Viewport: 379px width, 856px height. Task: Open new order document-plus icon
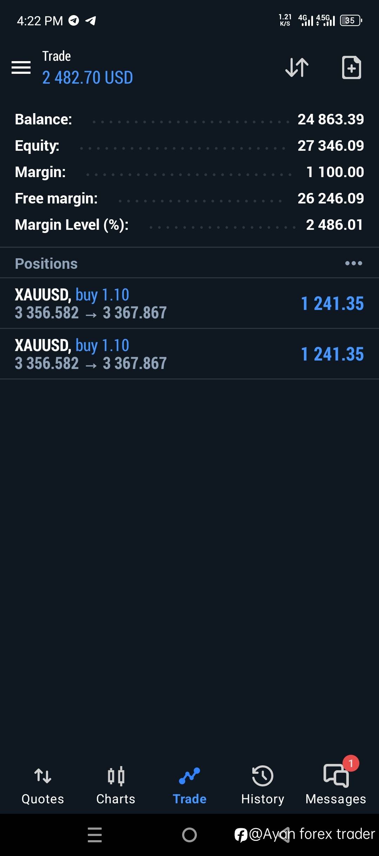point(352,67)
